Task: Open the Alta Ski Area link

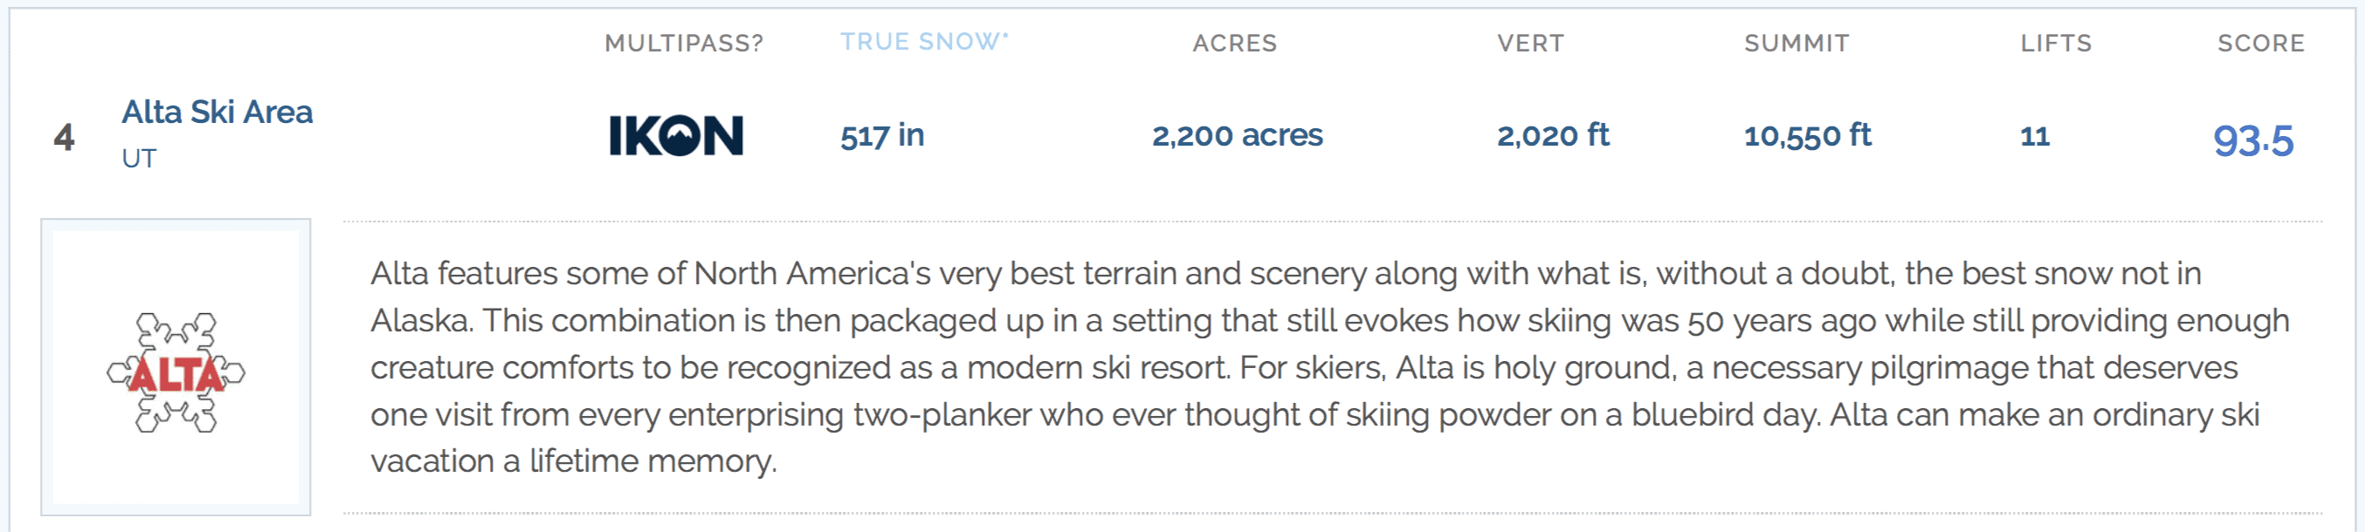Action: [x=217, y=112]
